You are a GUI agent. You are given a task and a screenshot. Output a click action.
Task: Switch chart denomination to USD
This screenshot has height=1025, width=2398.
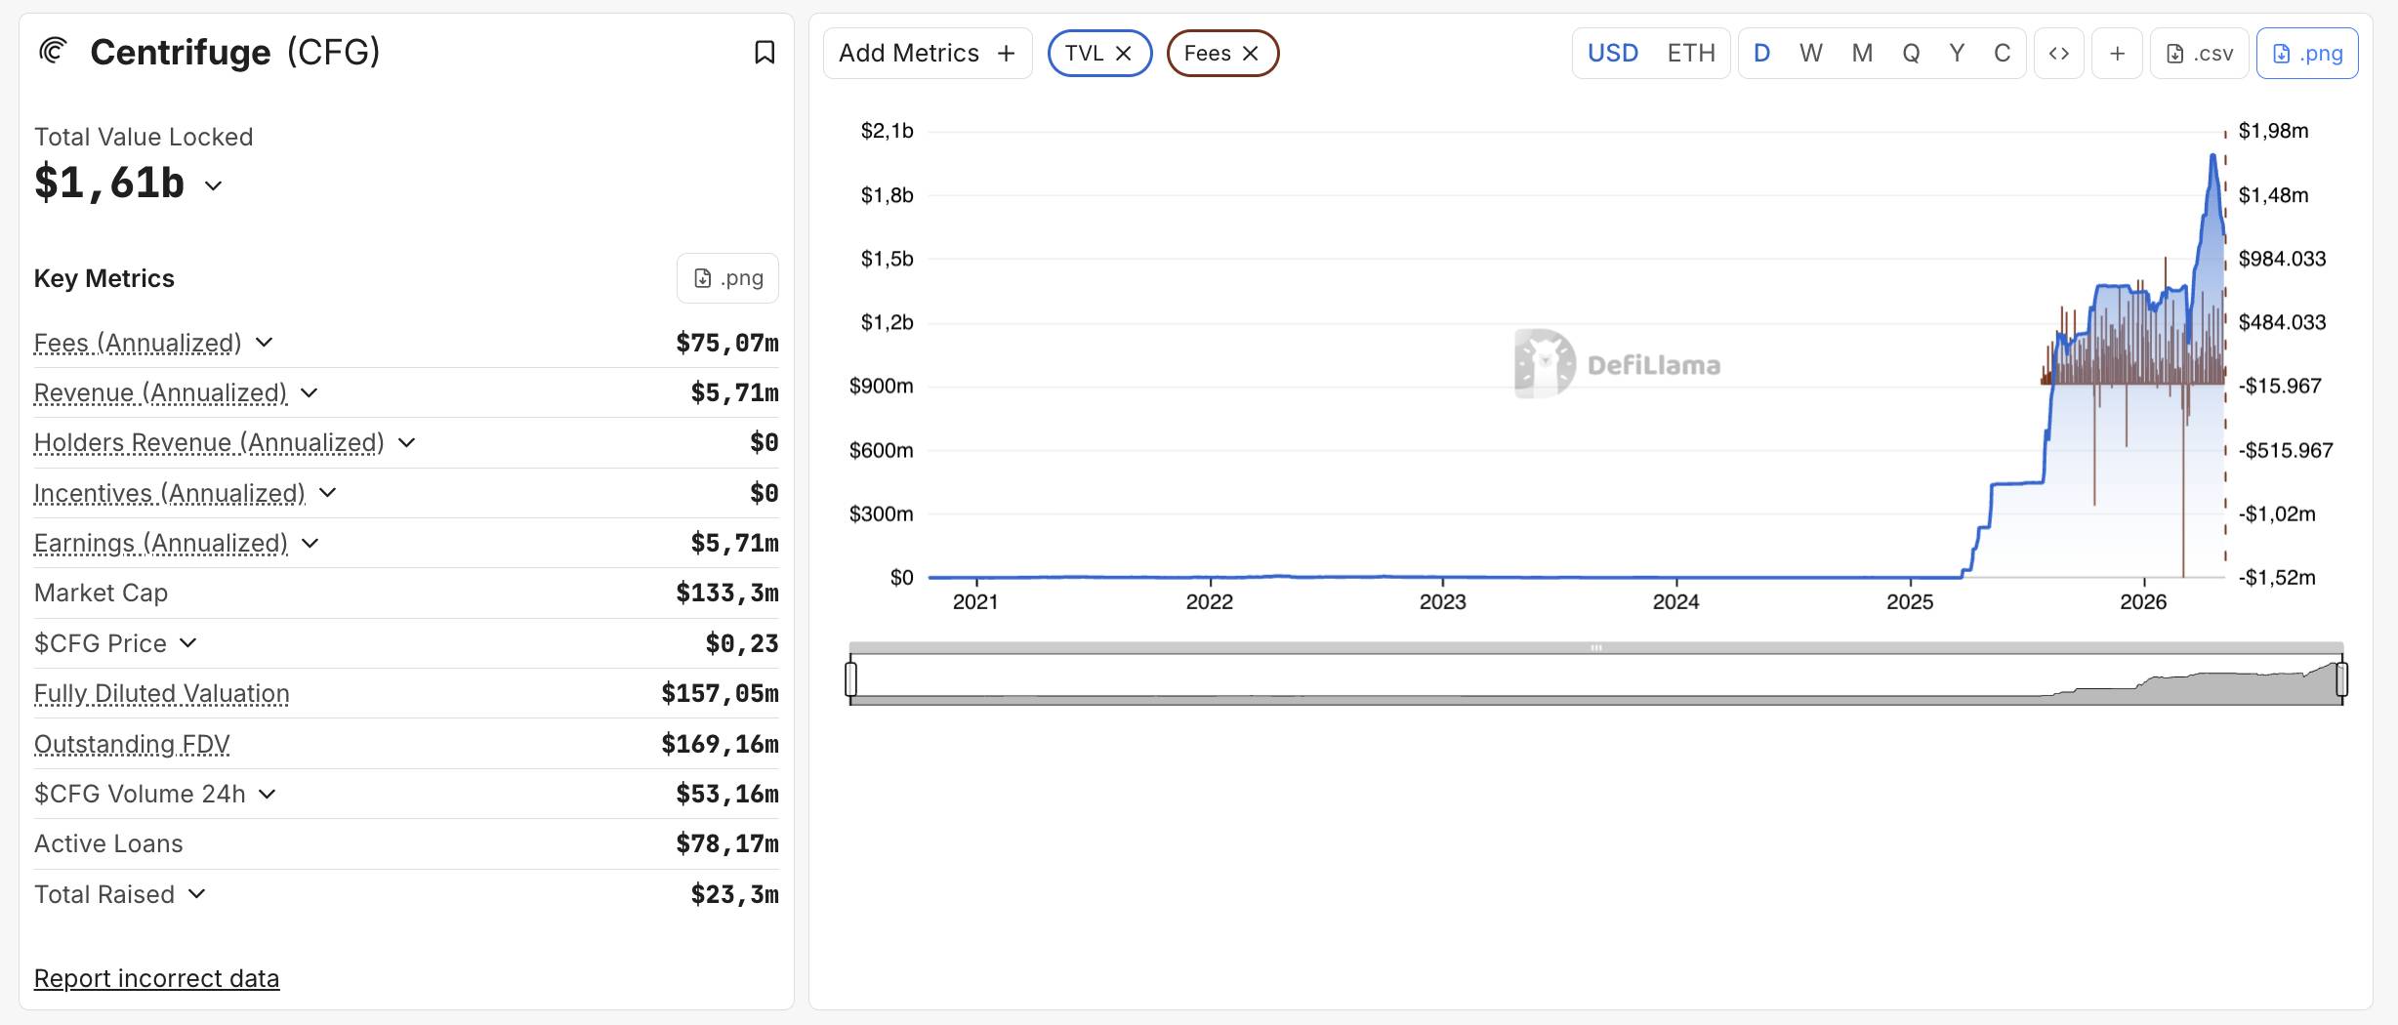point(1612,53)
